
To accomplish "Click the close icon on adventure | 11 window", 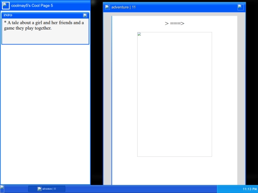I will 240,7.
